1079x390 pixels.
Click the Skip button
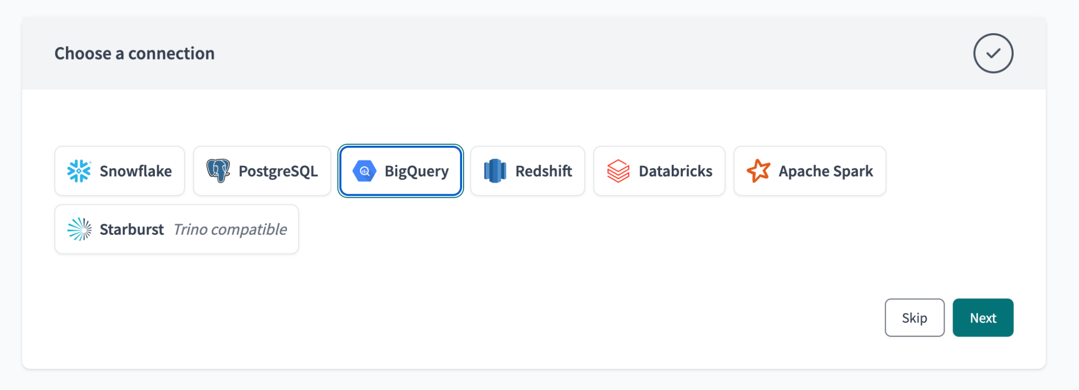[915, 317]
